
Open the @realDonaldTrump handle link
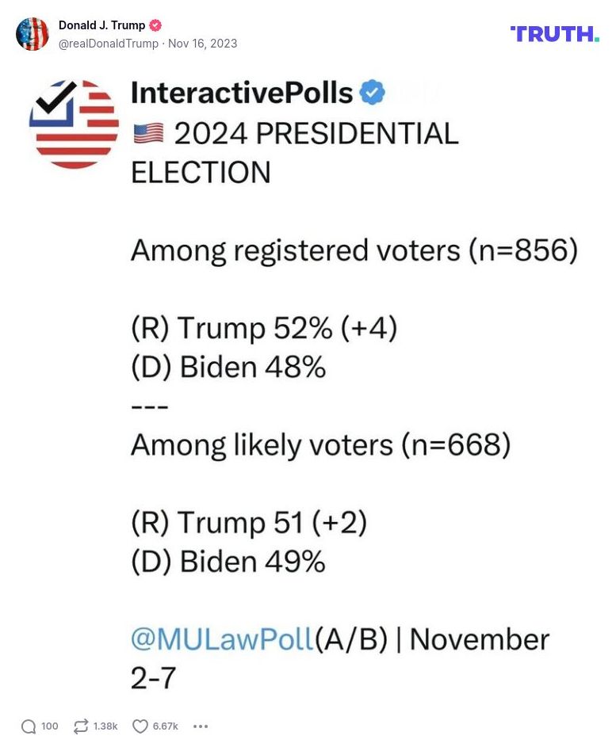[109, 44]
